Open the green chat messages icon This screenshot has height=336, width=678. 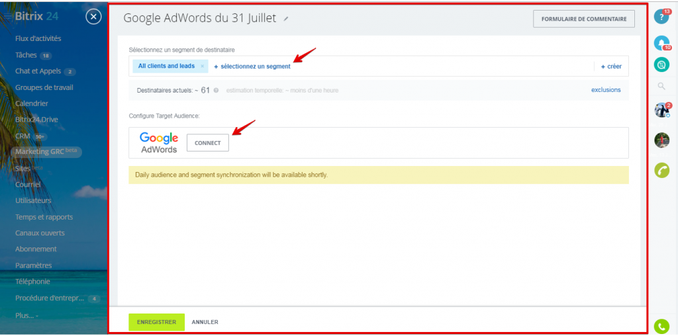[661, 65]
